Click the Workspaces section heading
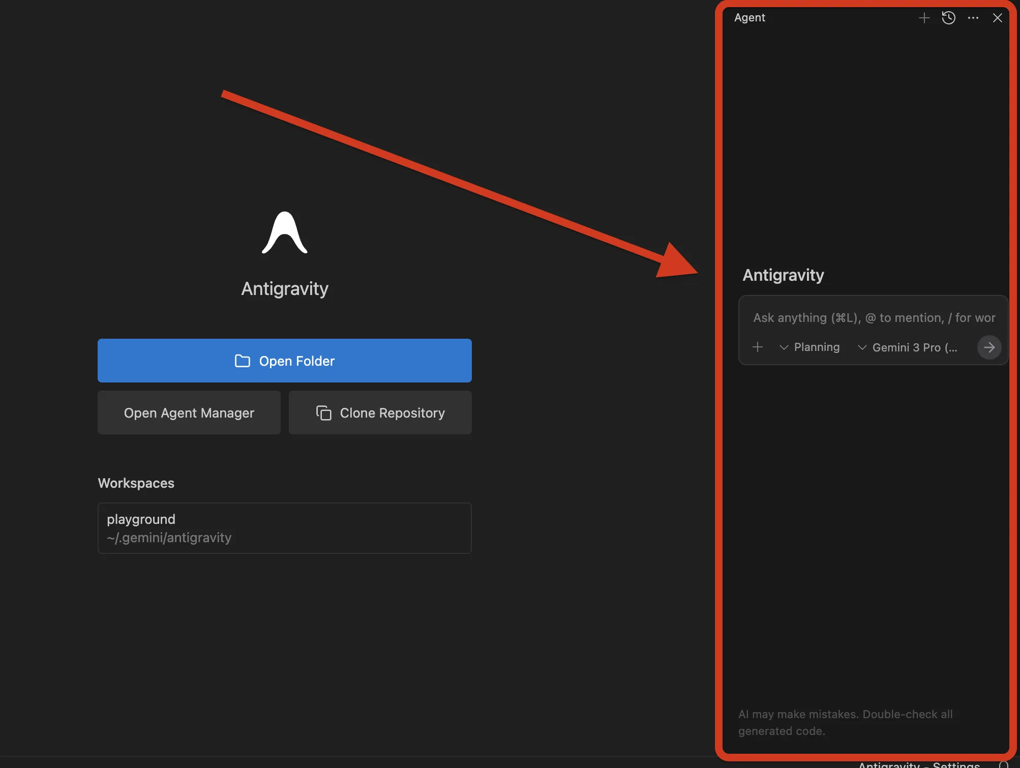This screenshot has width=1020, height=768. coord(136,483)
